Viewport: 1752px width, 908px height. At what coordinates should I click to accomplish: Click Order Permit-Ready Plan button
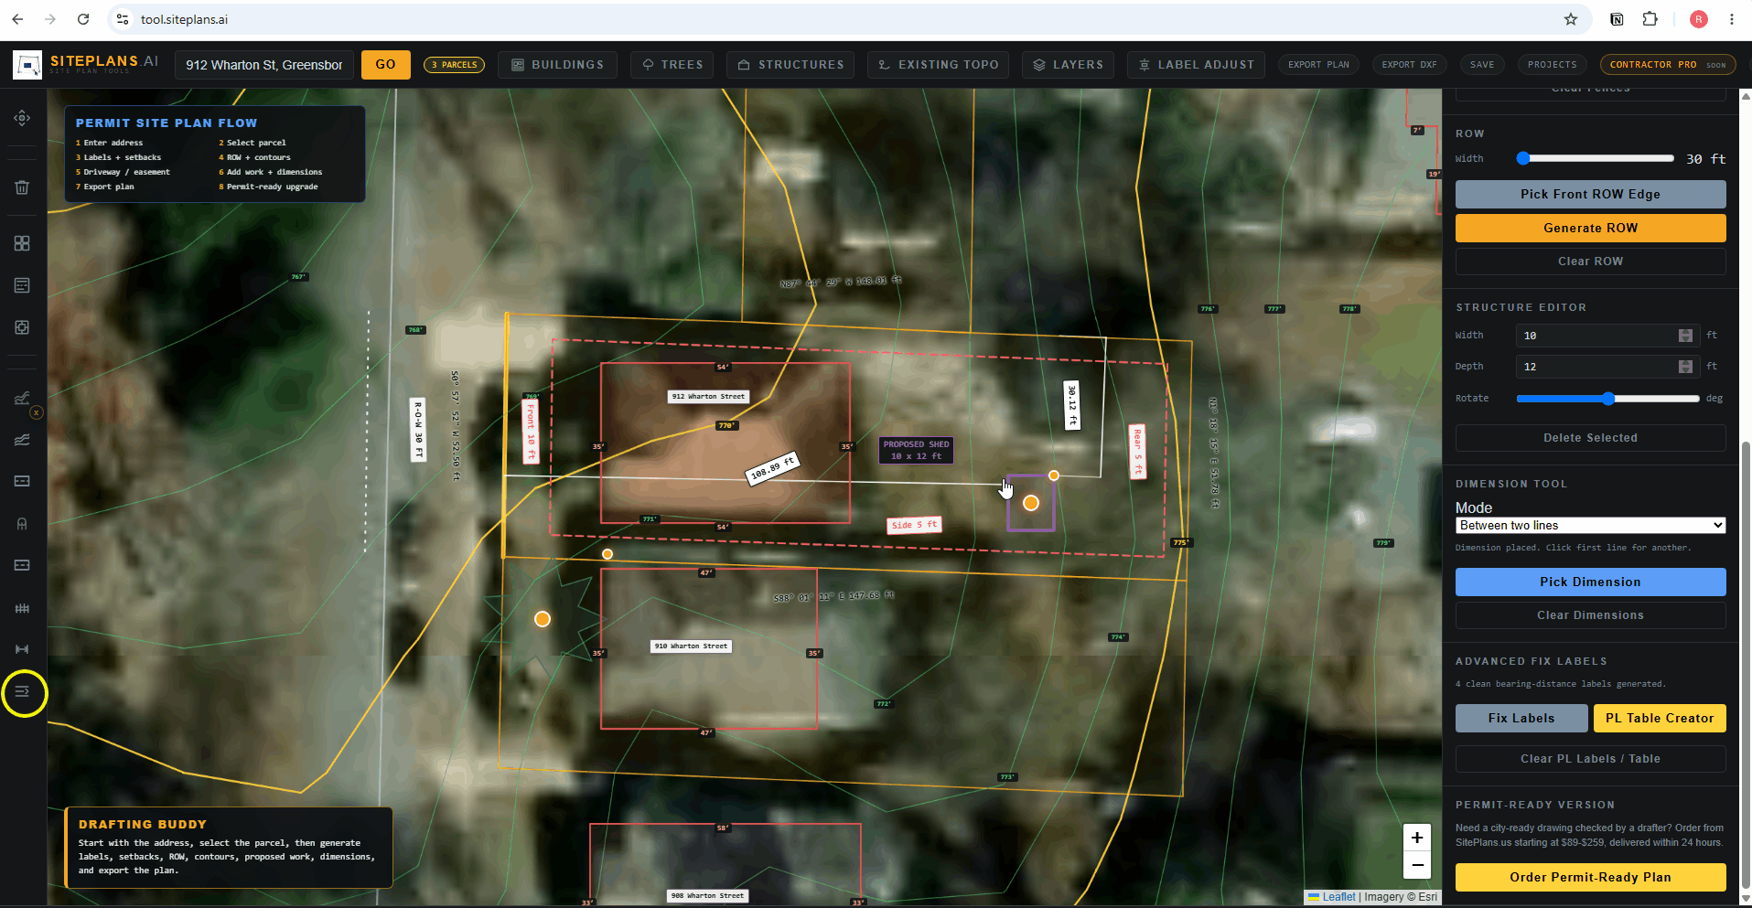coord(1590,877)
